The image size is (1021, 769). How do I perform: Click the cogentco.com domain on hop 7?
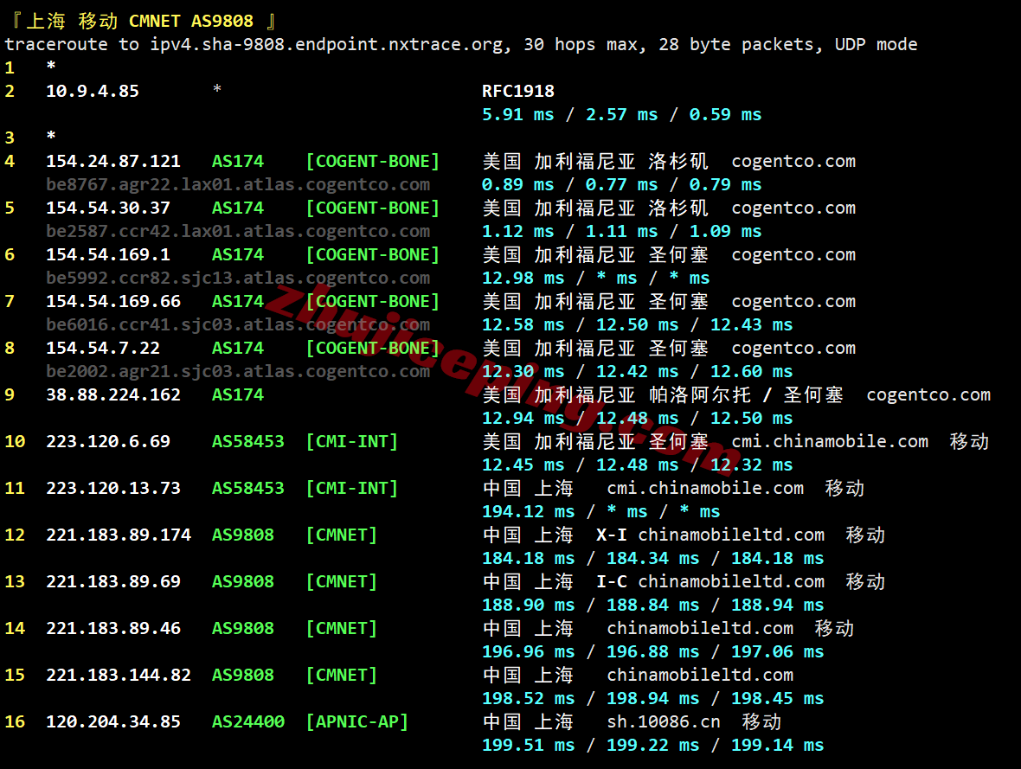[x=793, y=300]
